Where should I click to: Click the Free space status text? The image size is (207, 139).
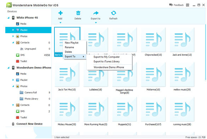(x=195, y=137)
